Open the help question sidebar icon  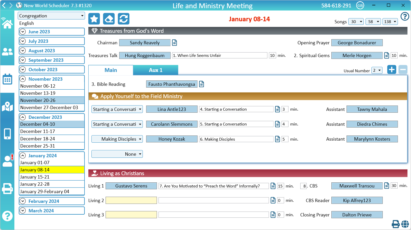point(7,216)
